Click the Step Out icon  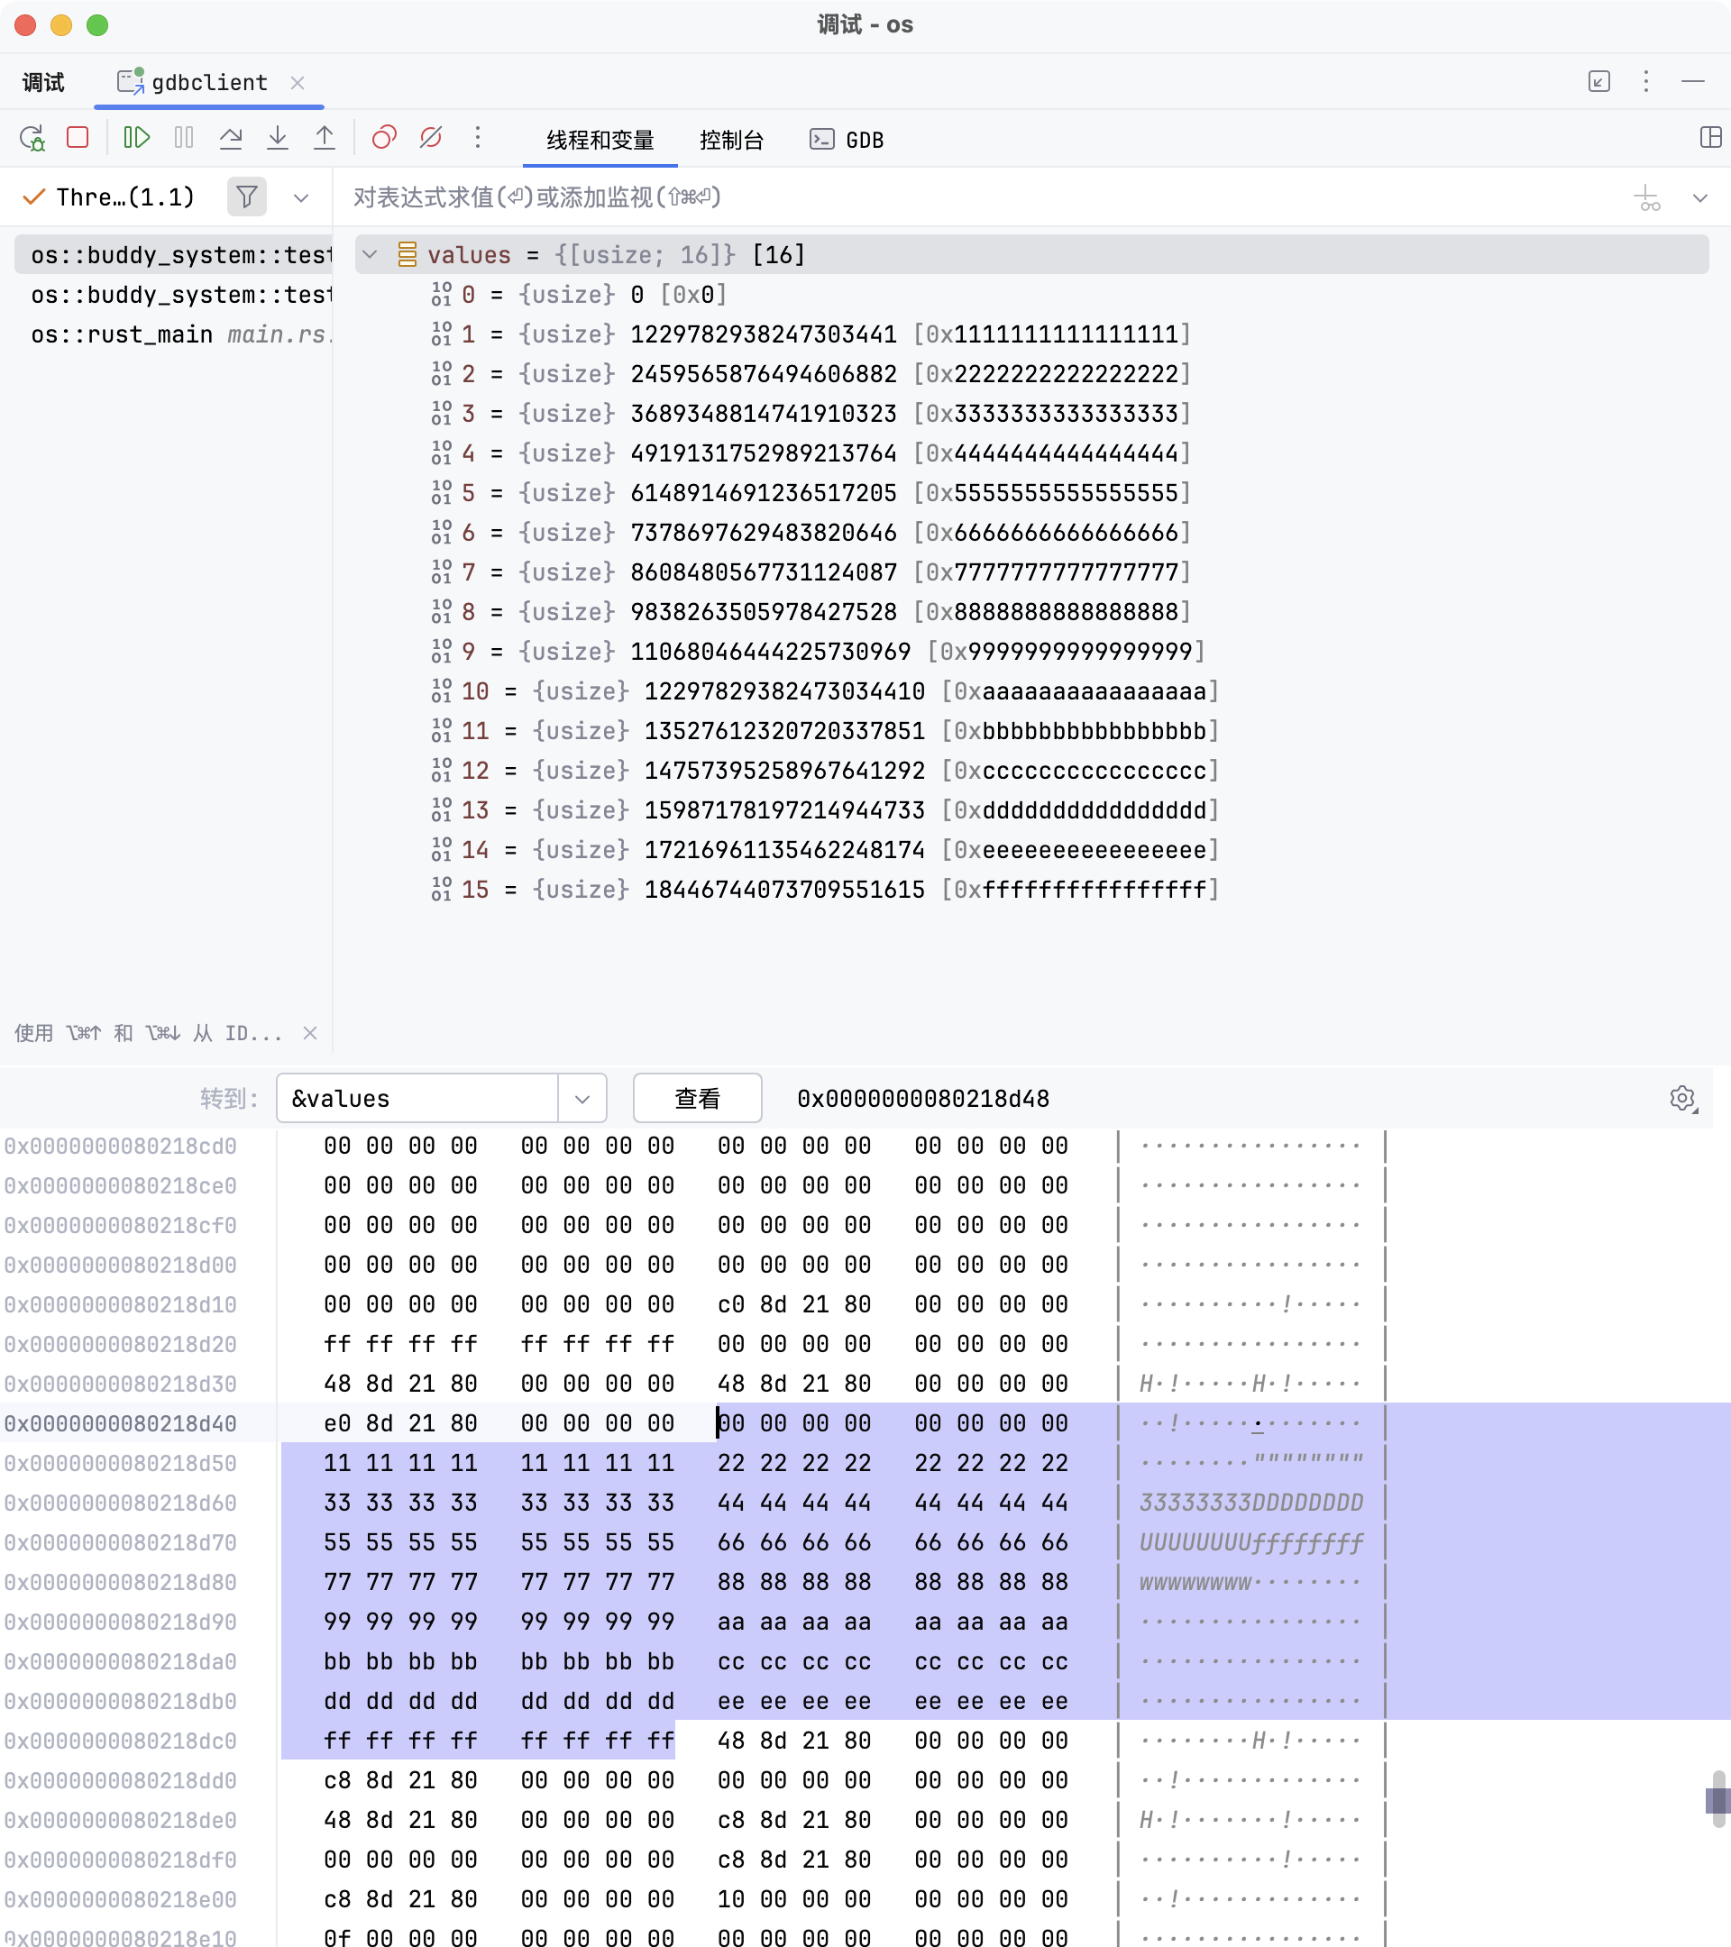pos(324,139)
